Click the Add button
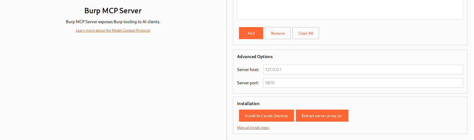Image resolution: width=474 pixels, height=140 pixels. pos(251,33)
